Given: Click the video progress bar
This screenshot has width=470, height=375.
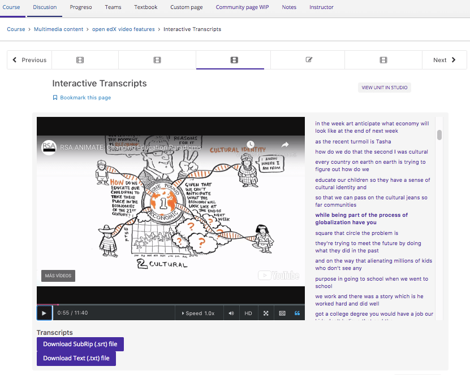Looking at the screenshot, I should (170, 304).
